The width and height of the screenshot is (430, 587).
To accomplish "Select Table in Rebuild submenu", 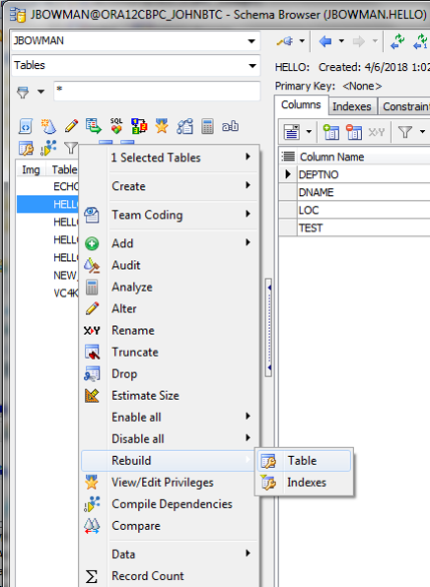I will pyautogui.click(x=304, y=461).
